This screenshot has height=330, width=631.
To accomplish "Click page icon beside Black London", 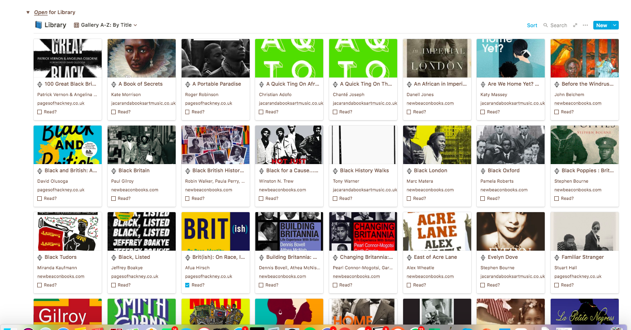I will [409, 171].
